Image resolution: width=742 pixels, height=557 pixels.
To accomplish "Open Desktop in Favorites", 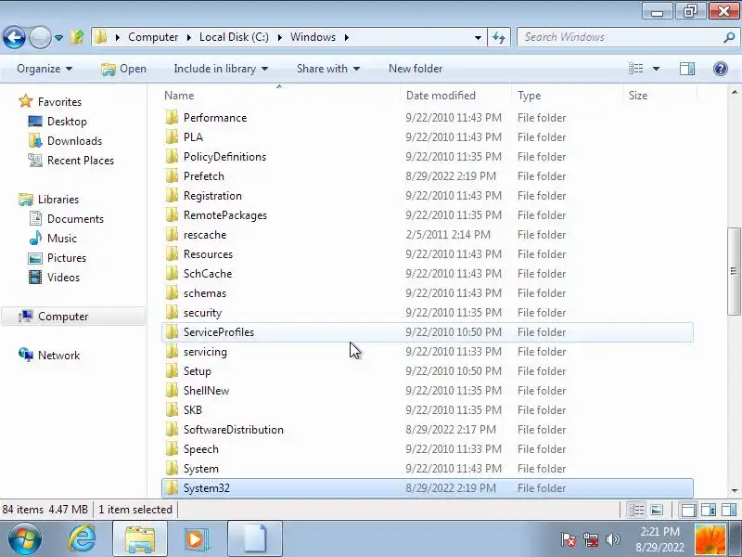I will 58,122.
